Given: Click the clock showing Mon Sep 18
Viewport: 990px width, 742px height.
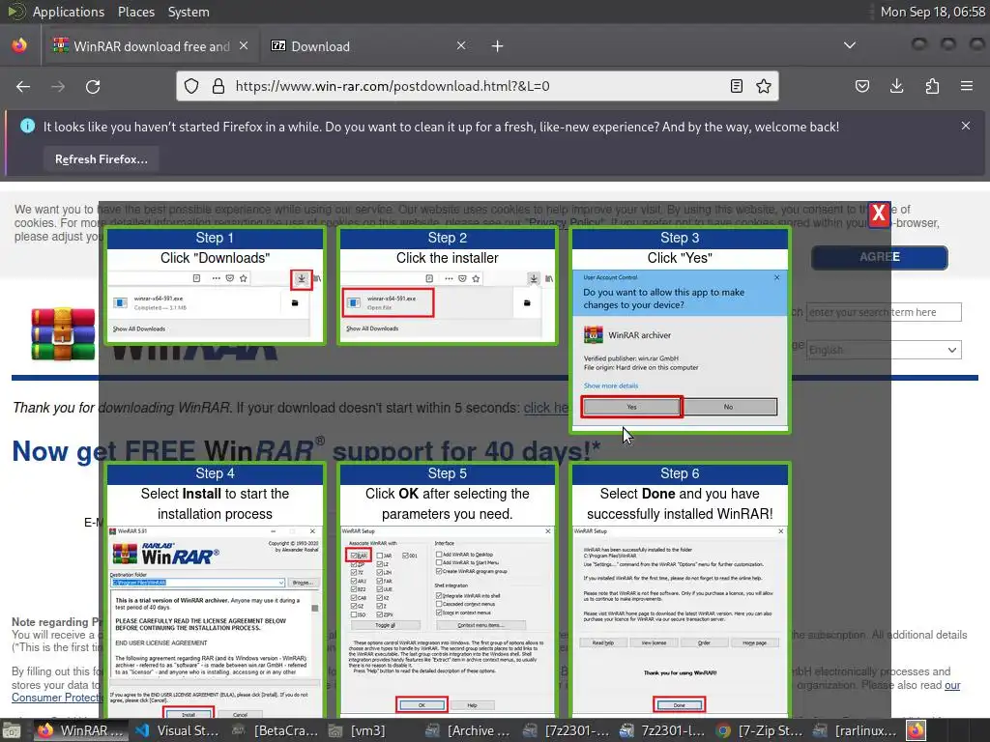Looking at the screenshot, I should pos(933,12).
